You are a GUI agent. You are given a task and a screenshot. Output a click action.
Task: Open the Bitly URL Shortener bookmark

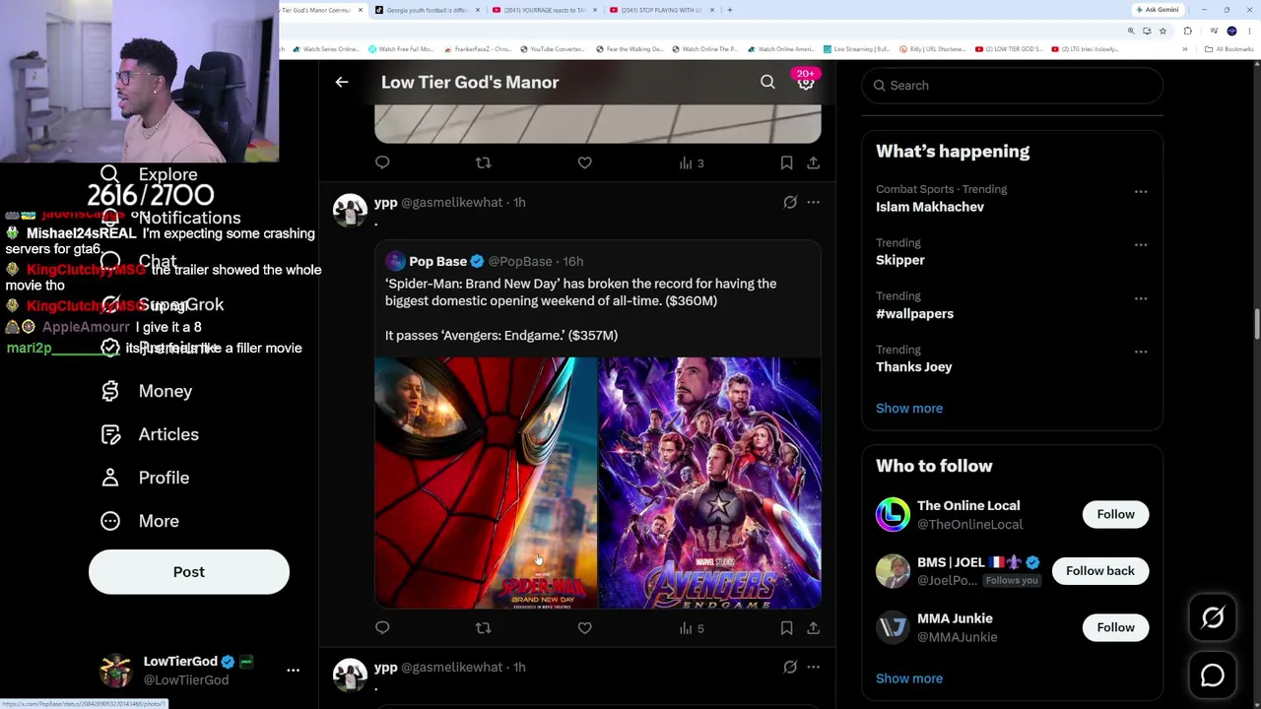[x=932, y=49]
